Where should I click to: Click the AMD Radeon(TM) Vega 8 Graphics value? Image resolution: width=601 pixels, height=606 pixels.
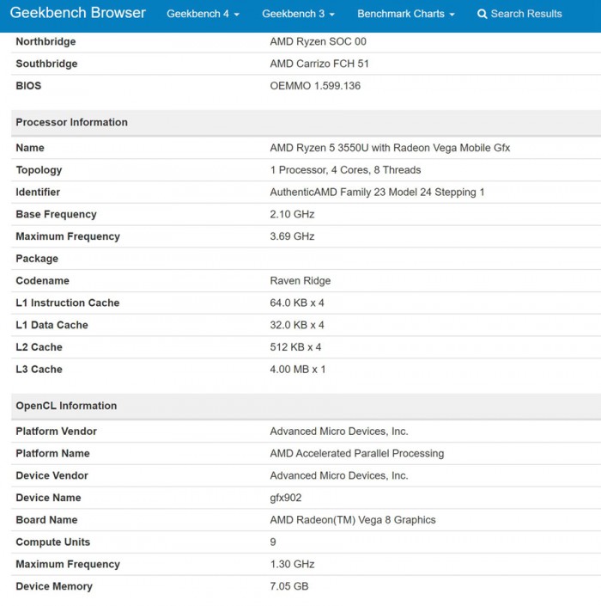pos(353,520)
